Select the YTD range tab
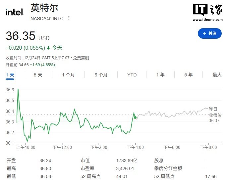 (132, 75)
